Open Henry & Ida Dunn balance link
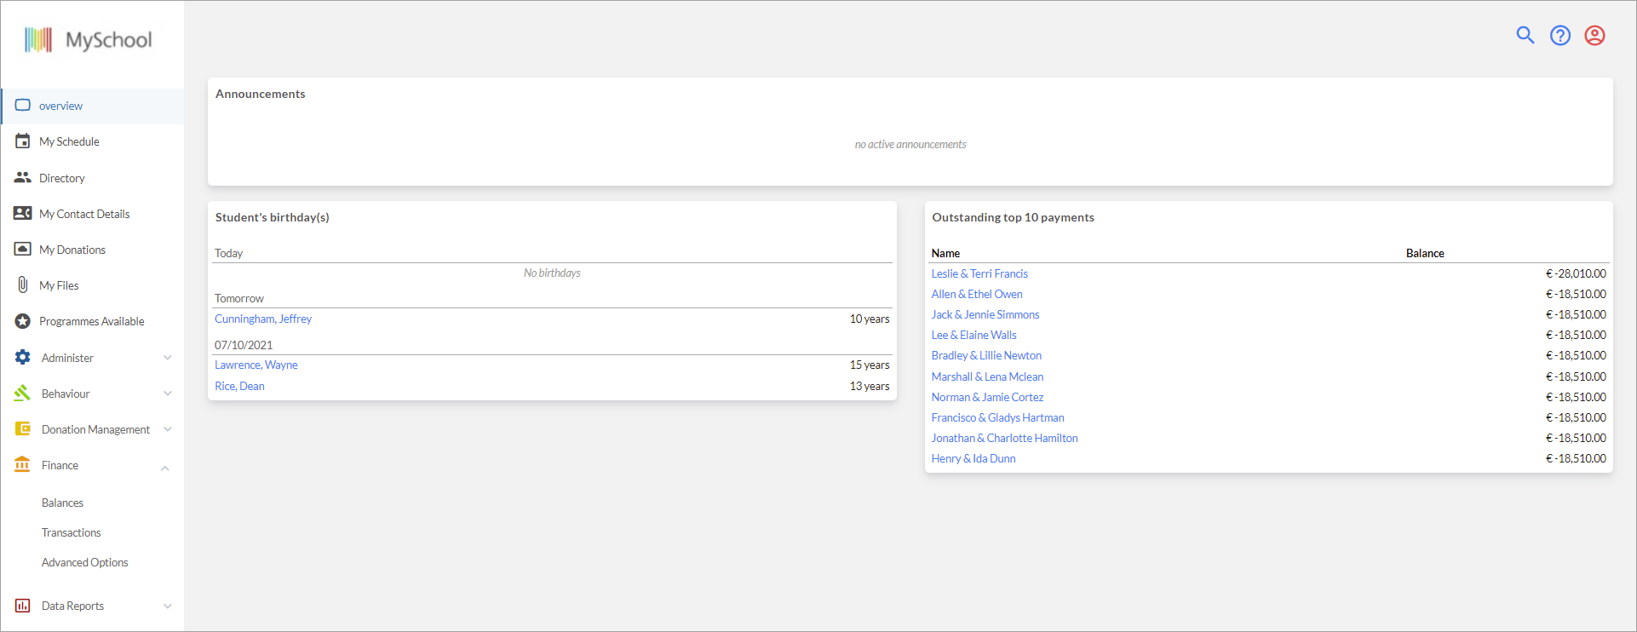1637x632 pixels. [973, 458]
